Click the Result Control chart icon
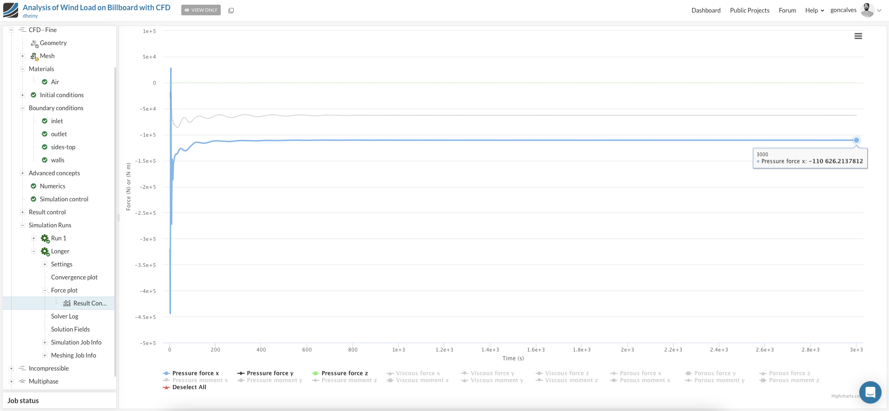Viewport: 889px width, 411px height. [67, 304]
